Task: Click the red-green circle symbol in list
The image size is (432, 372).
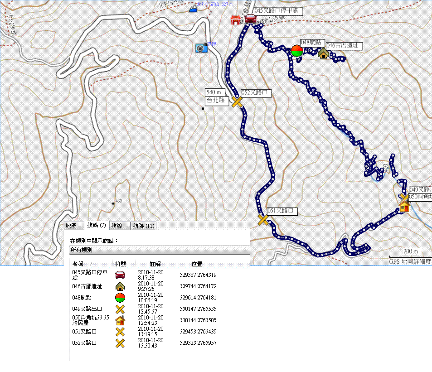Action: pyautogui.click(x=120, y=298)
